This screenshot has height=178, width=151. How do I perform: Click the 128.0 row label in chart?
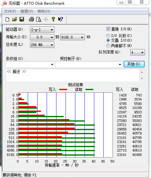(14, 129)
